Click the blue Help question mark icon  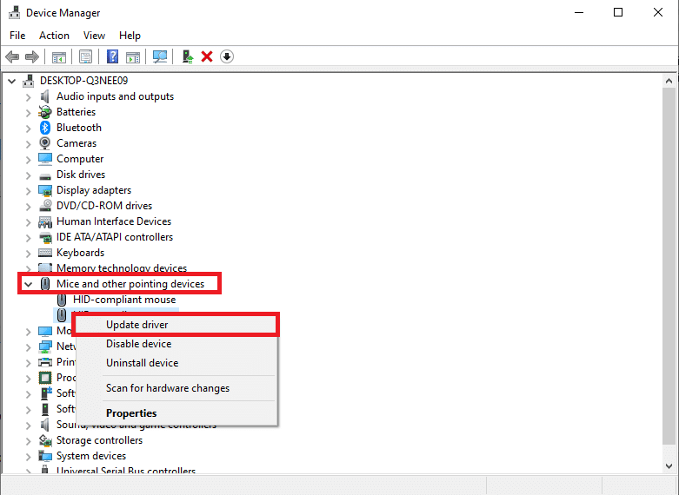coord(112,56)
